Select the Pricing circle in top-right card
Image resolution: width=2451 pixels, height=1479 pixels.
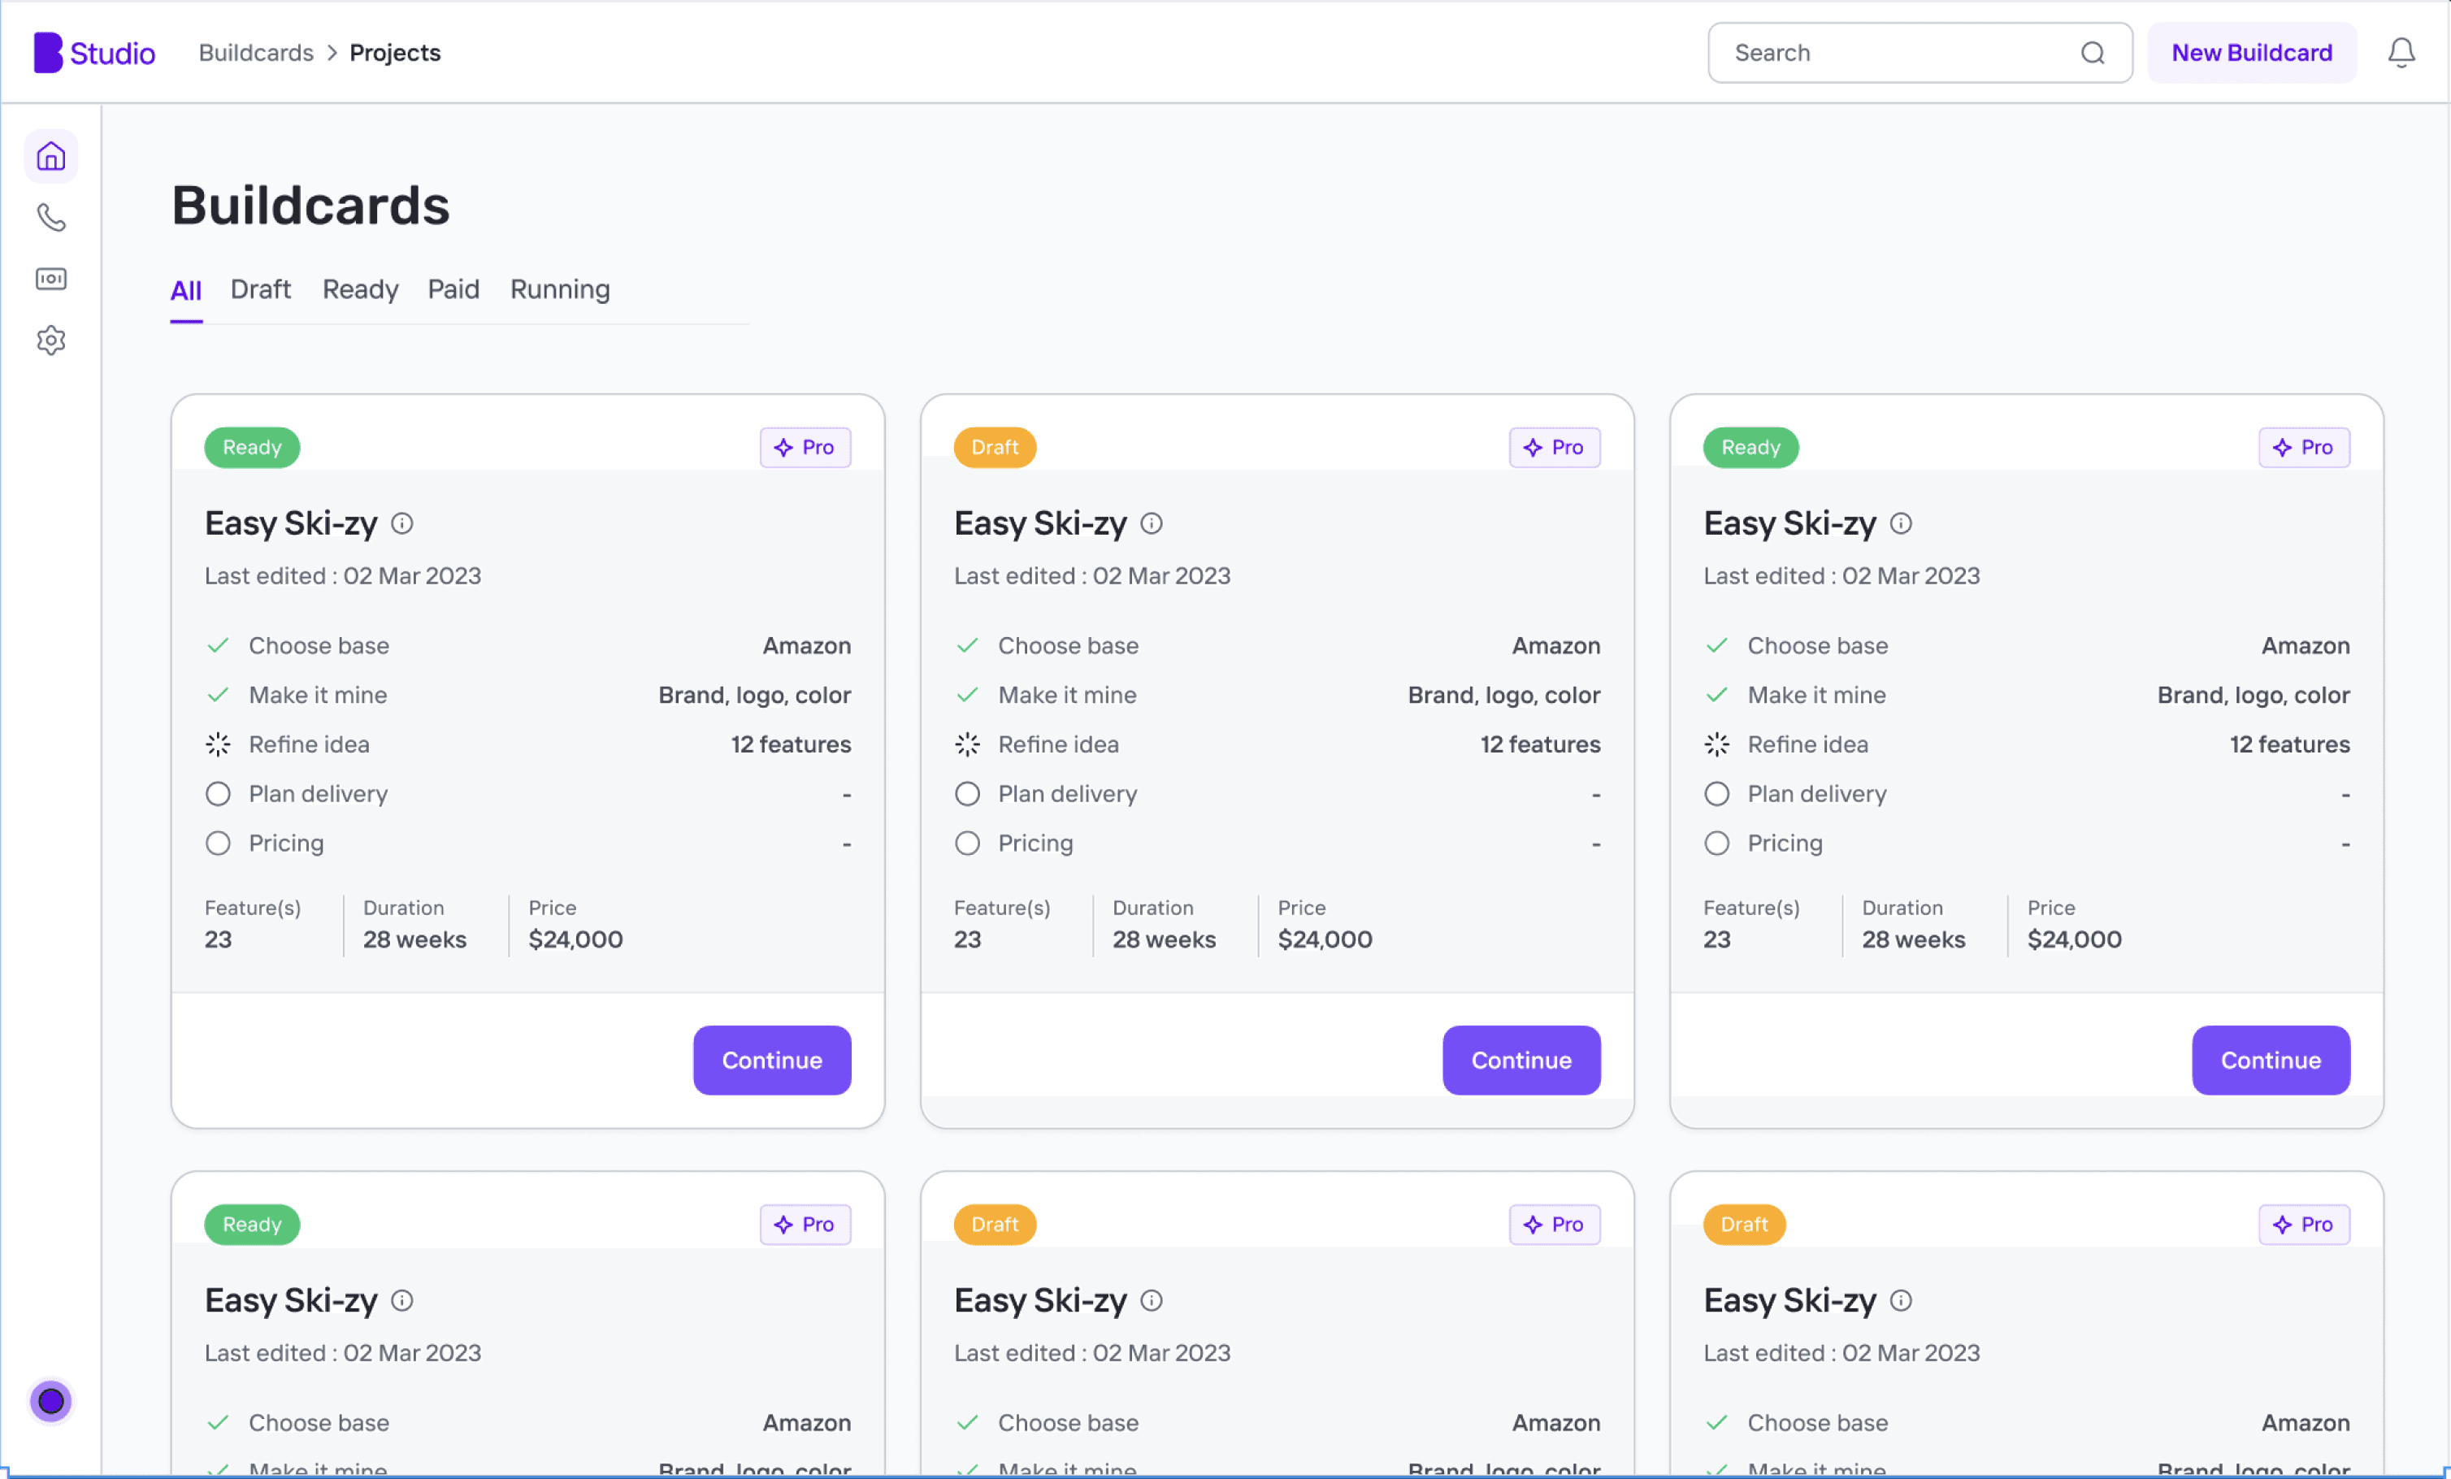pyautogui.click(x=1716, y=844)
